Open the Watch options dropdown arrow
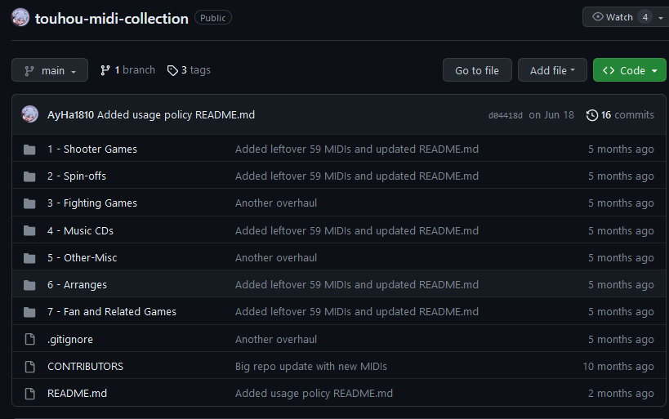The height and width of the screenshot is (419, 669). coord(660,17)
